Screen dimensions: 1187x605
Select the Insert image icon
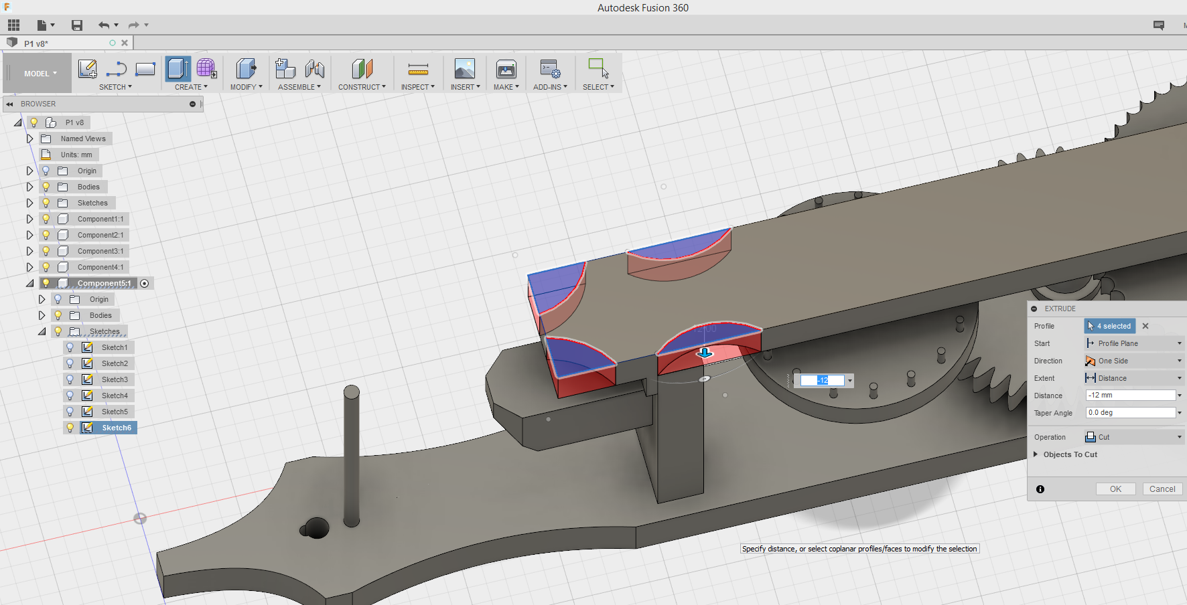coord(464,68)
